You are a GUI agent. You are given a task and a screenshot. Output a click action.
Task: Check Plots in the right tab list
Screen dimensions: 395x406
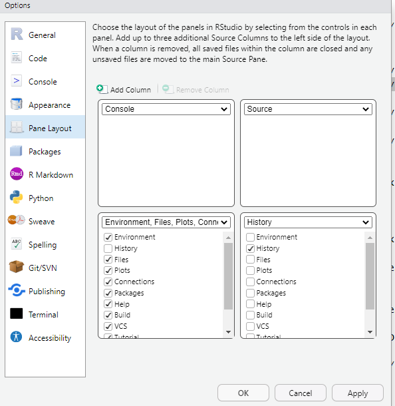[x=250, y=270]
